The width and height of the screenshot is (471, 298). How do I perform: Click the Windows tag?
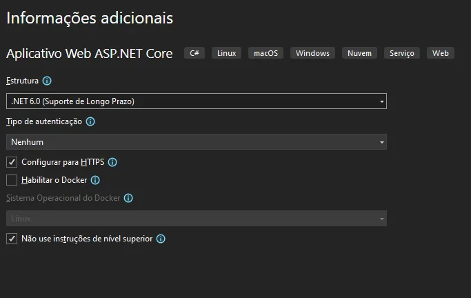(x=312, y=53)
